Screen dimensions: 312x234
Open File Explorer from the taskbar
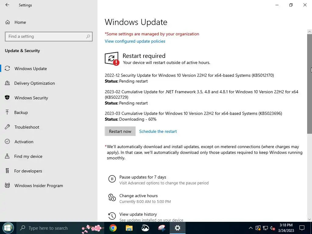129,228
